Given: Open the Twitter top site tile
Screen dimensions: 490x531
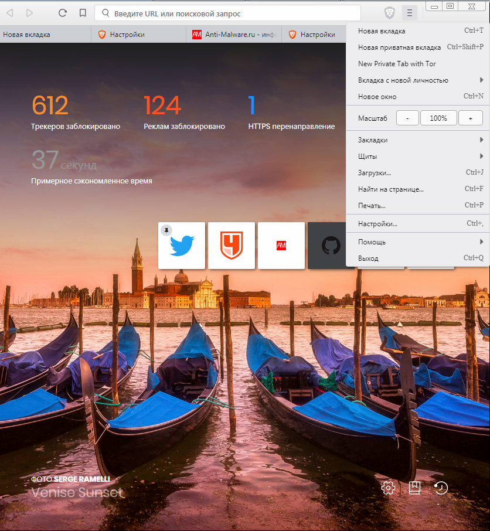Looking at the screenshot, I should (182, 246).
